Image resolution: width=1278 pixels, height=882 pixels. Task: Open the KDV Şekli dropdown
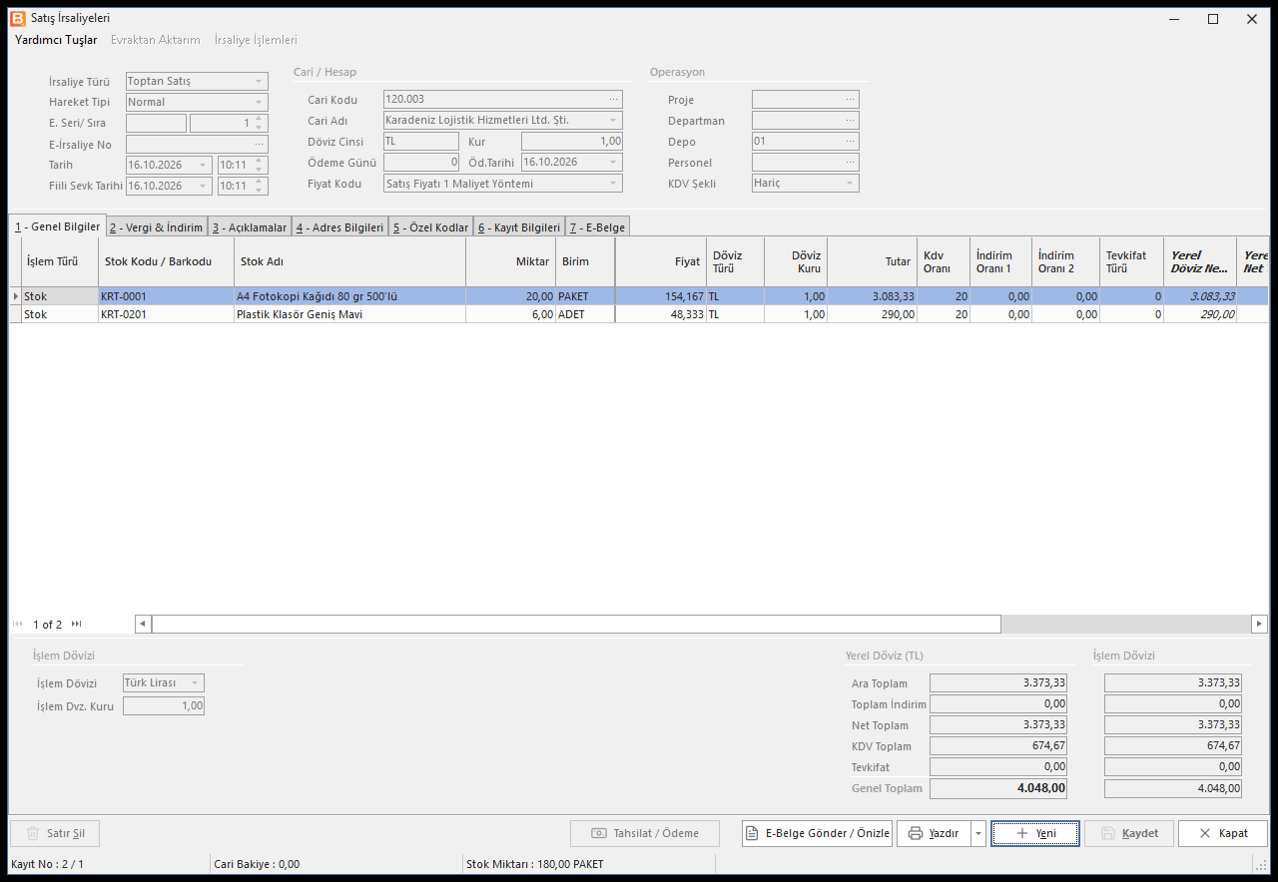pyautogui.click(x=850, y=184)
